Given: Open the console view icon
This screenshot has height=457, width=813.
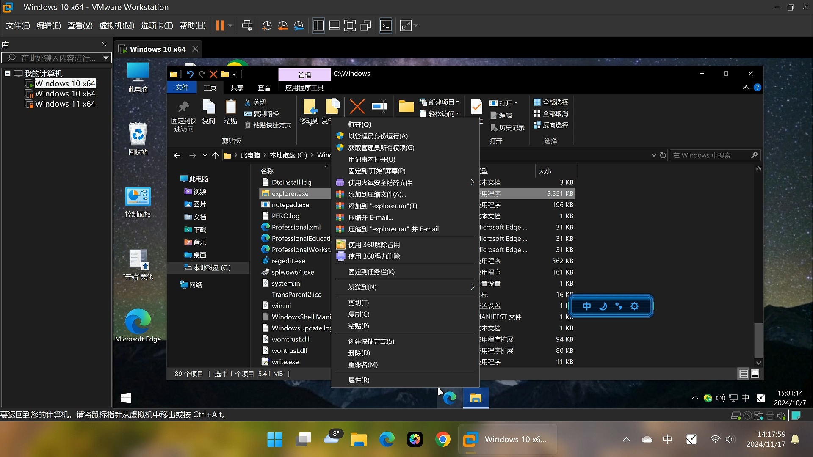Looking at the screenshot, I should pyautogui.click(x=385, y=26).
